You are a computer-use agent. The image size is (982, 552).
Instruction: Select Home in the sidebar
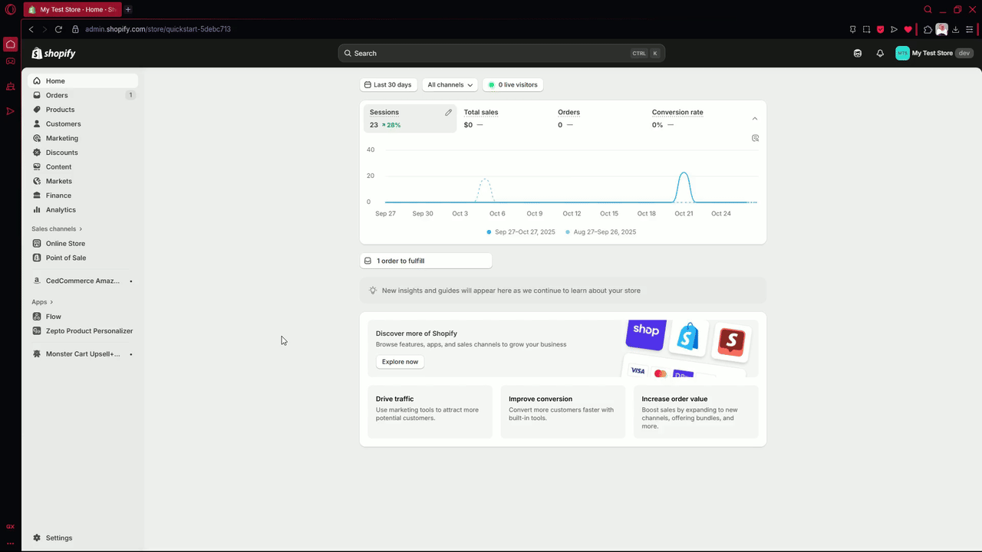(83, 80)
